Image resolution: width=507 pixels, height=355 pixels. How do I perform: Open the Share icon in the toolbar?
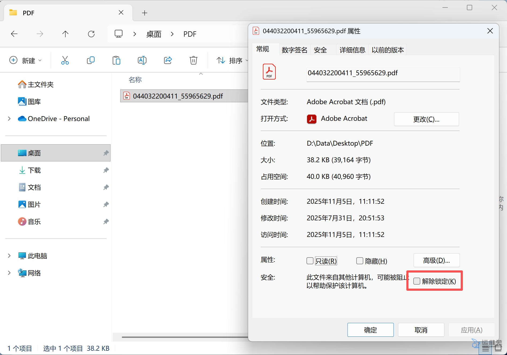click(x=168, y=60)
